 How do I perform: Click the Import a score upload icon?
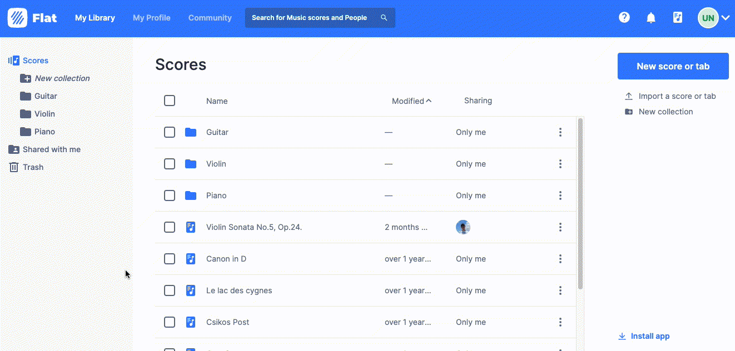coord(629,96)
